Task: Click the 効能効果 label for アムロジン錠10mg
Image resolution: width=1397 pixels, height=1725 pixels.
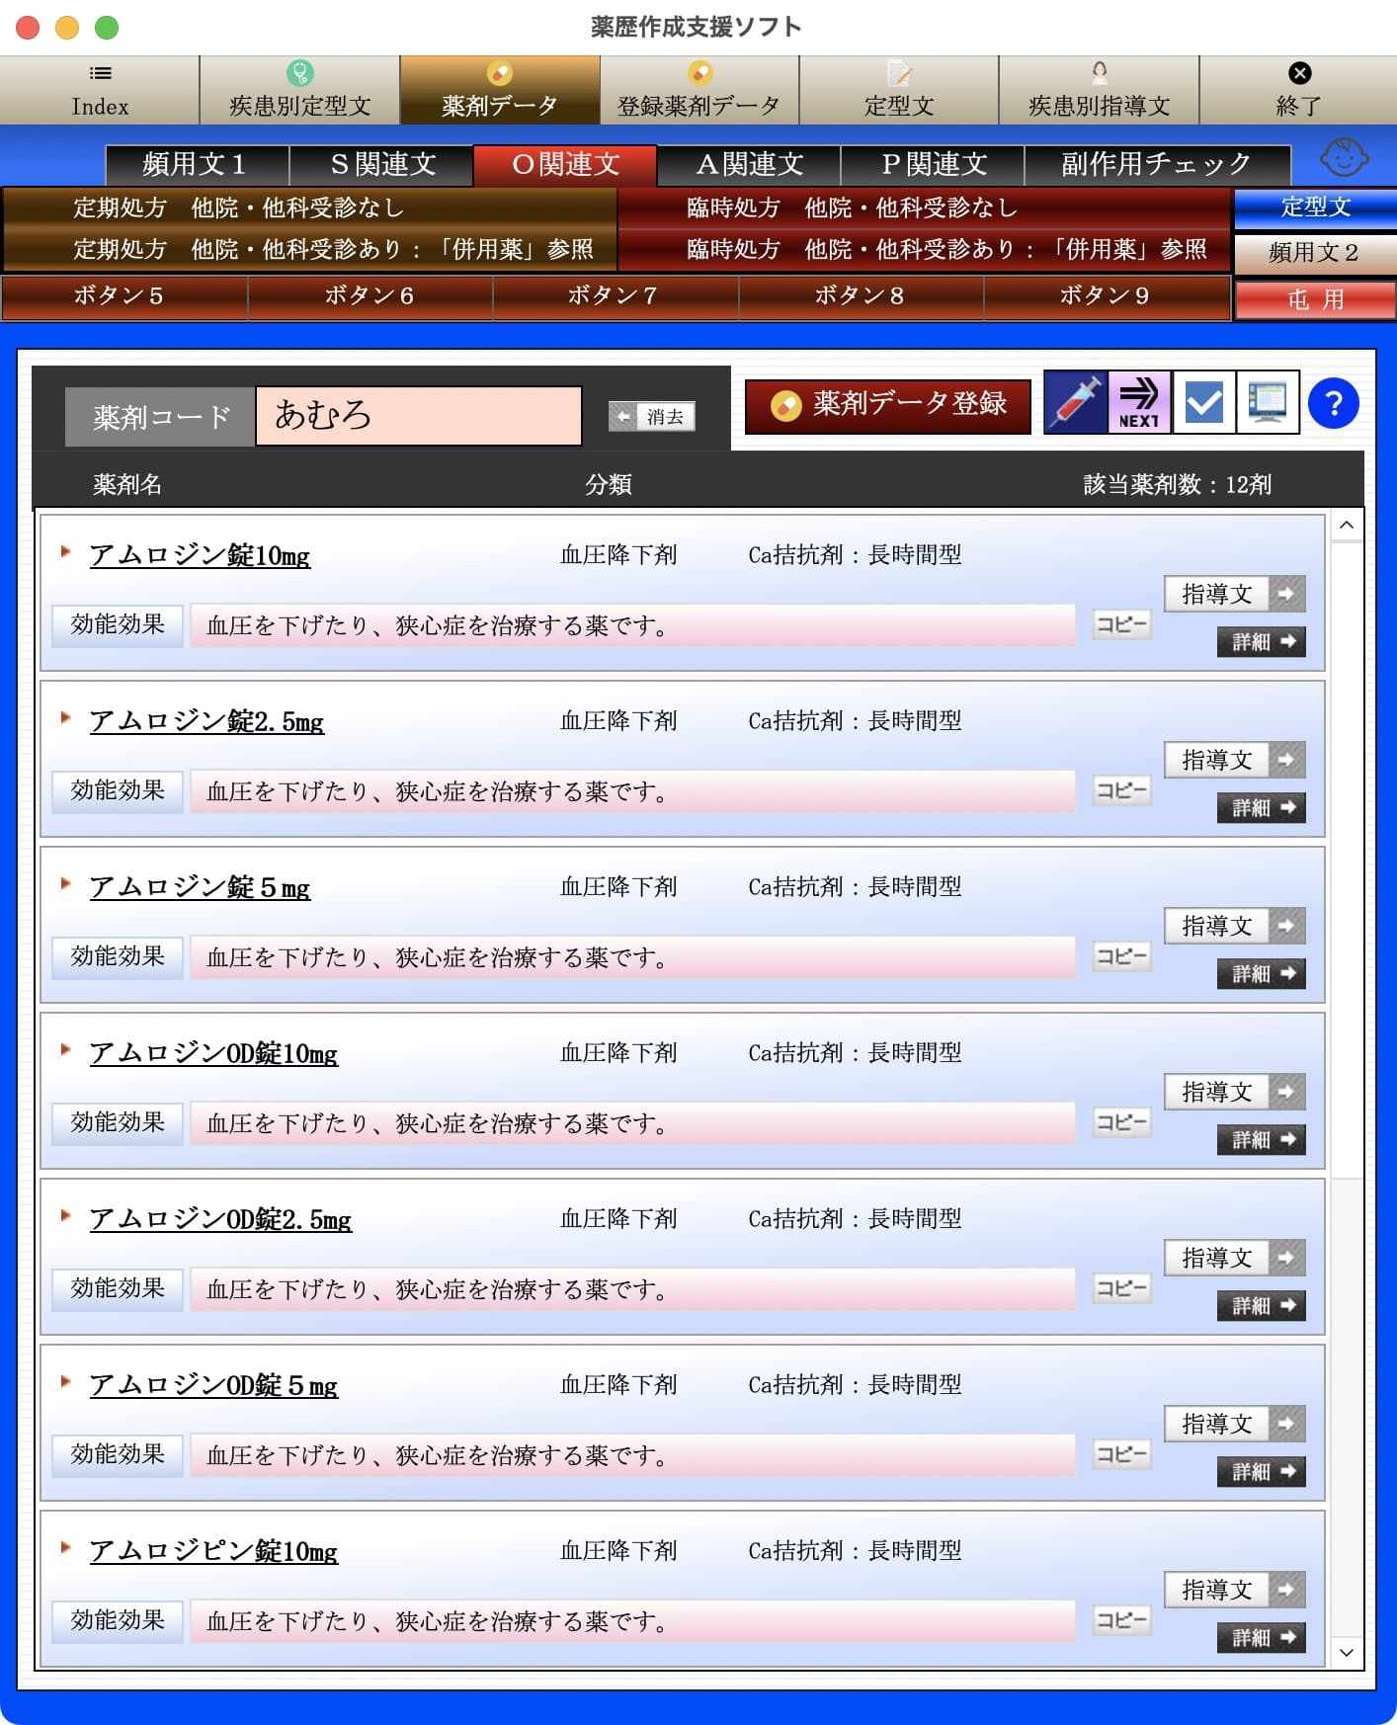Action: coord(118,625)
